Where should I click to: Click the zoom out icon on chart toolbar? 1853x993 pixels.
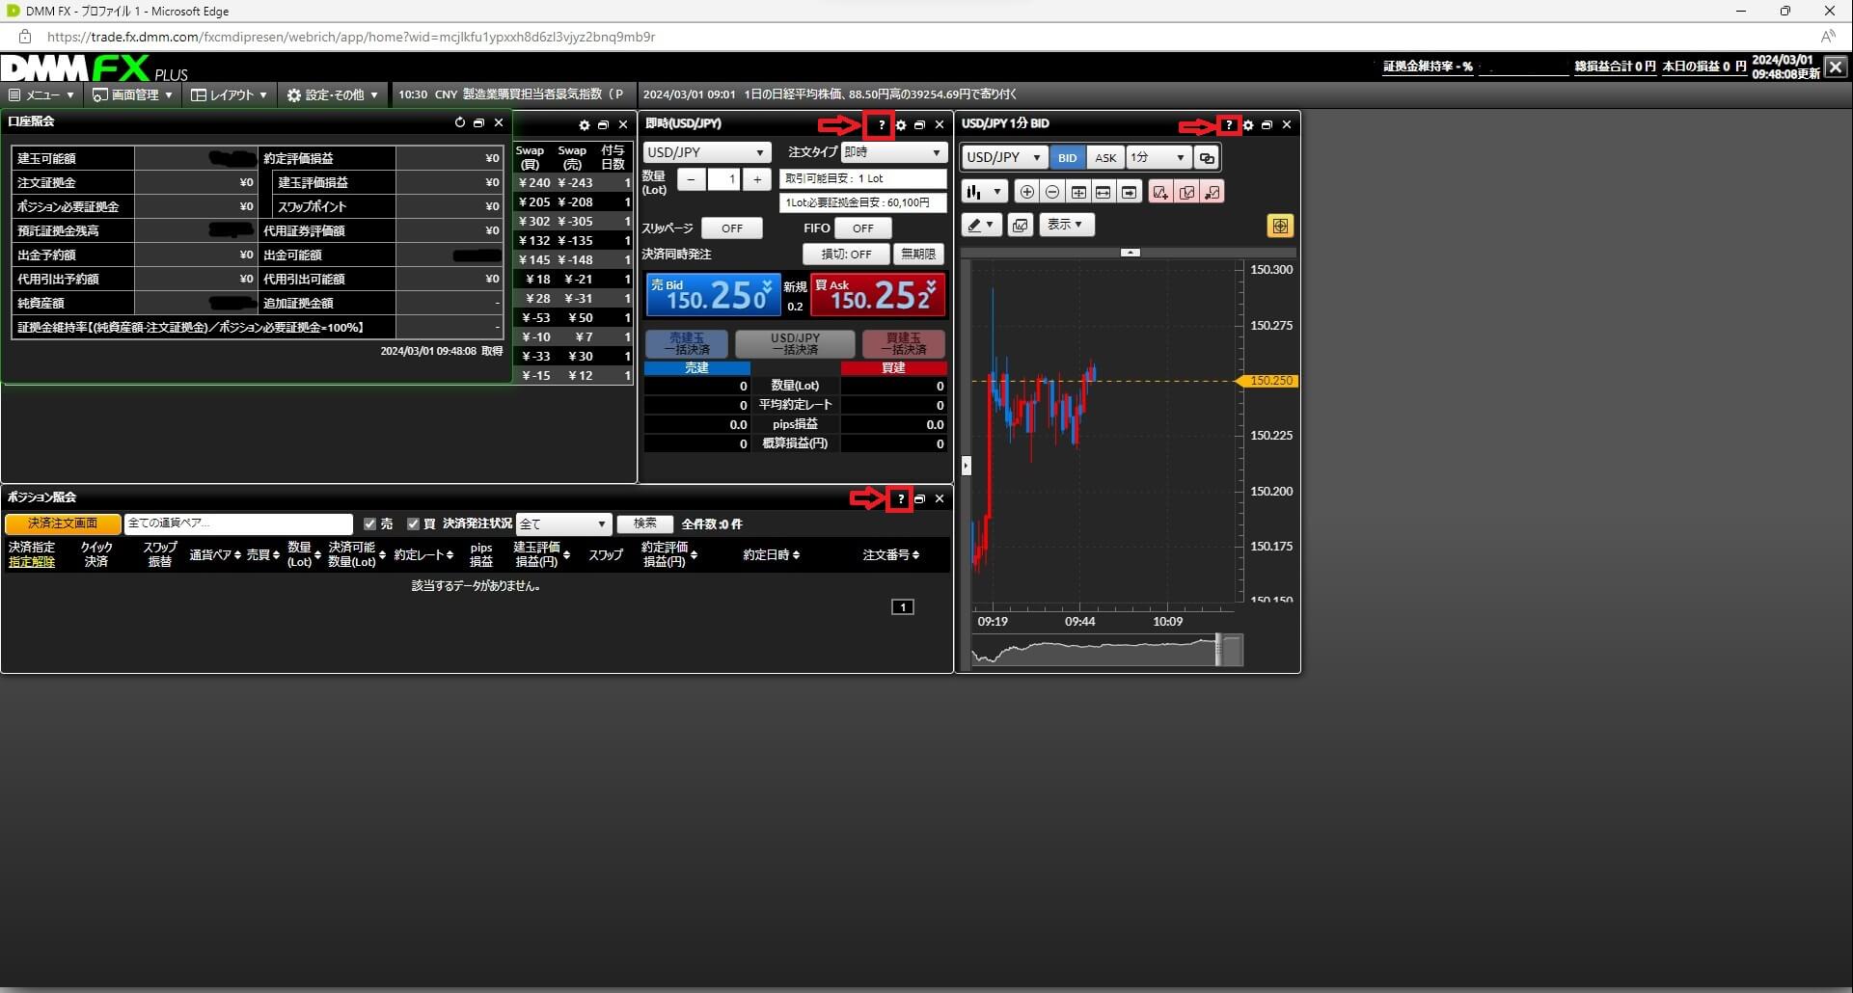1052,192
